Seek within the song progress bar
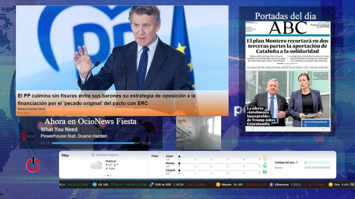The height and width of the screenshot is (199, 355). [96, 143]
